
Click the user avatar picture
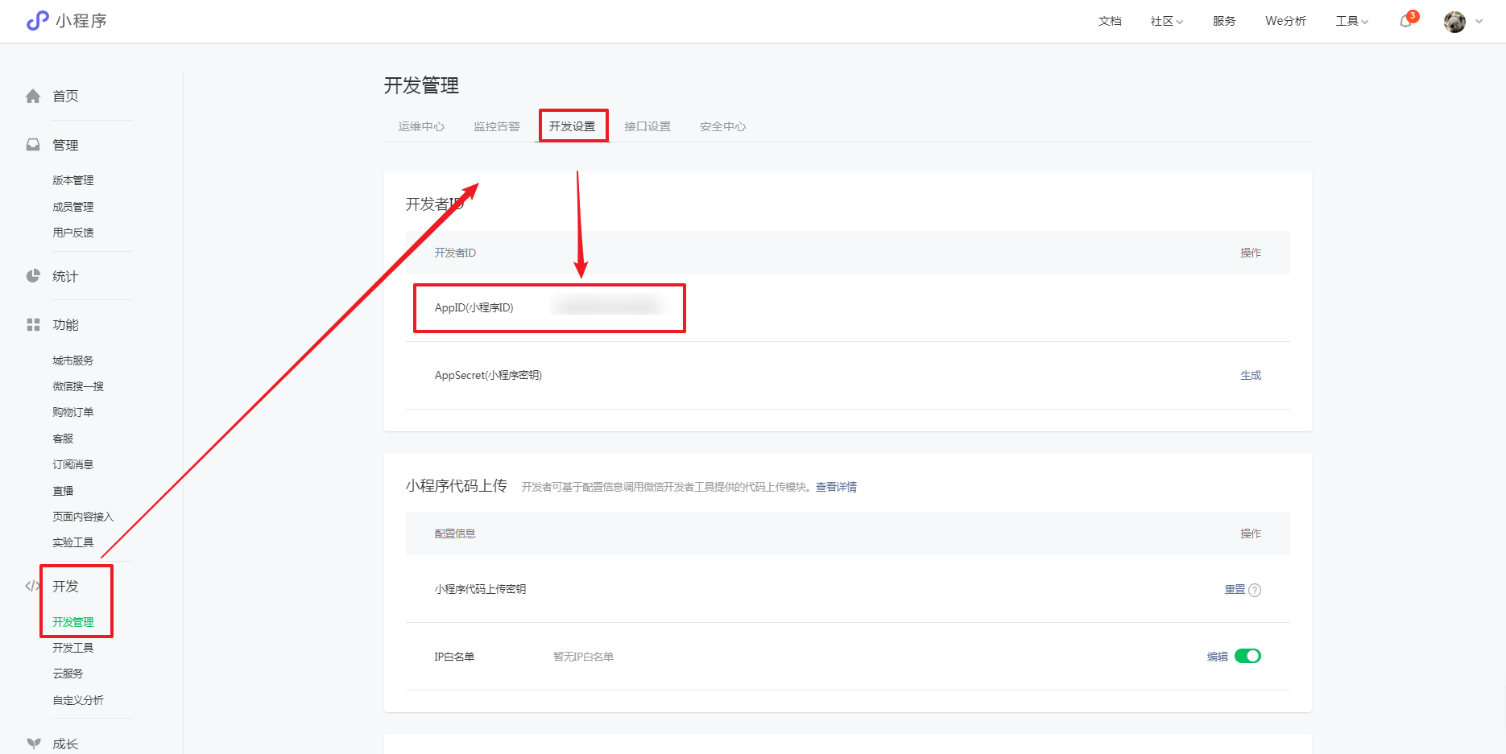pos(1454,22)
